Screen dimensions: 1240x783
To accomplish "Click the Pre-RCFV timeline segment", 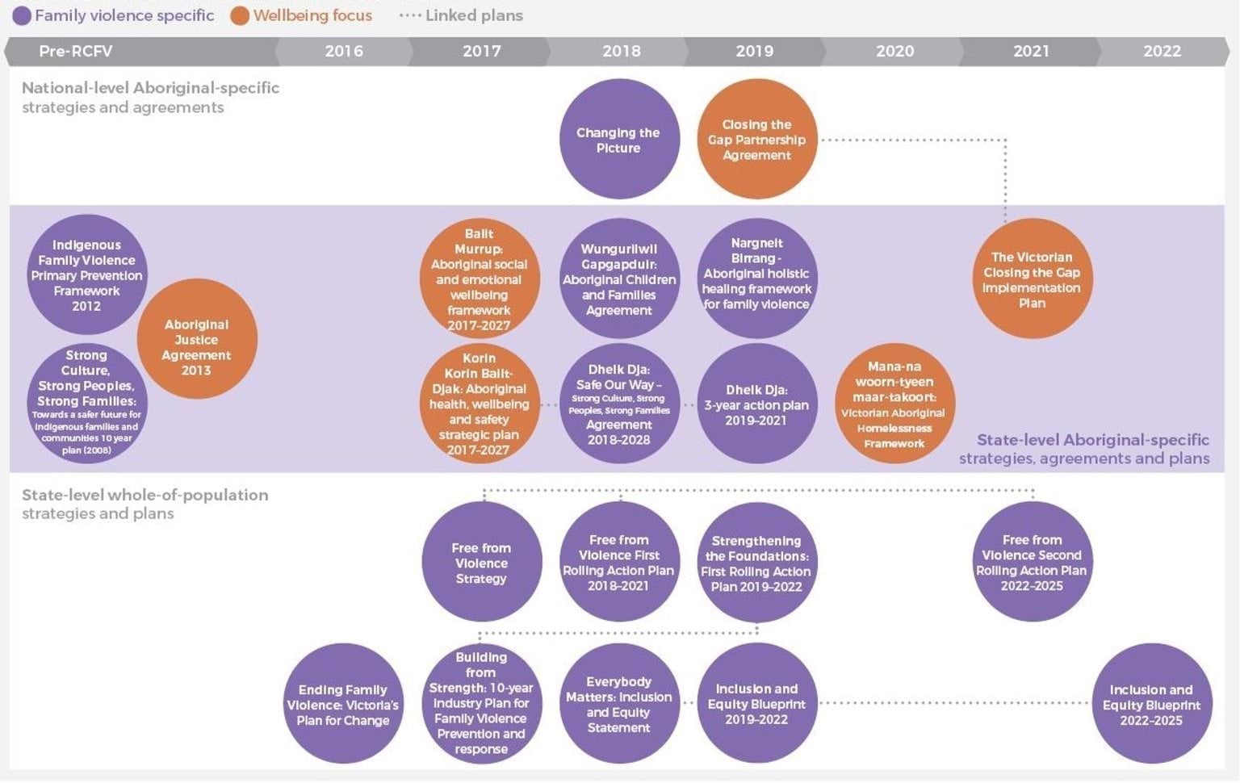I will click(x=76, y=51).
